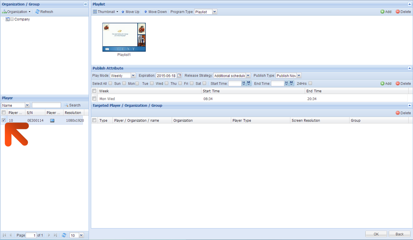Screen dimensions: 413x240
Task: Collapse the Organization / Group side panel
Action: (x=85, y=4)
